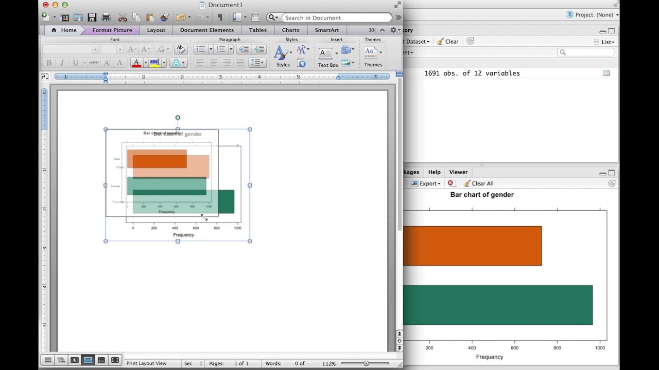Screen dimensions: 659x370
Task: Click the Numbered List icon
Action: [x=221, y=49]
